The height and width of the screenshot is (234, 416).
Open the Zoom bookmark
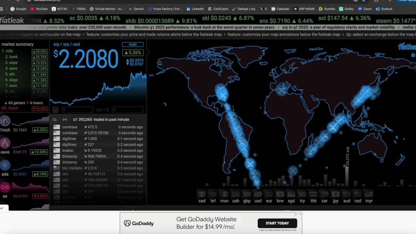pos(364,9)
